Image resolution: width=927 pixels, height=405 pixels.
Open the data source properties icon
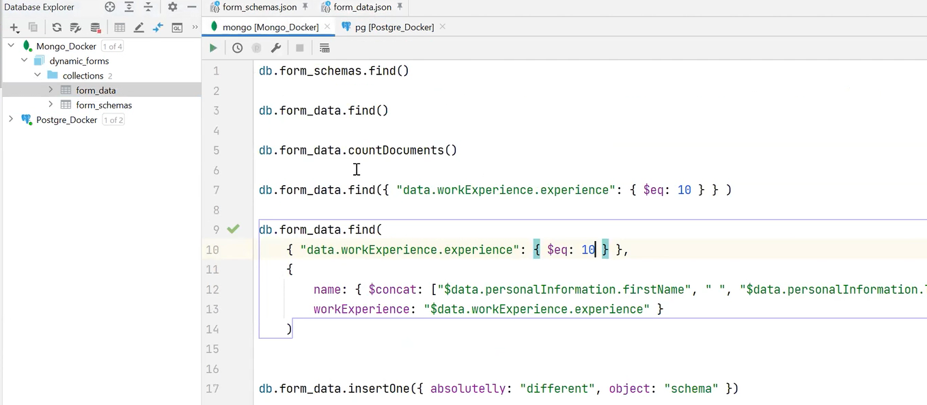pos(76,27)
